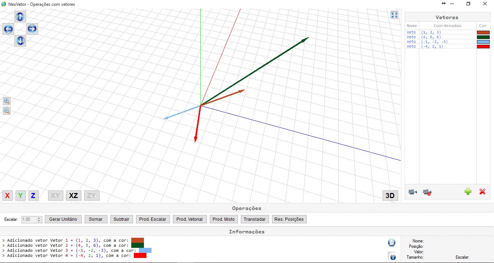Rotate the view up with the up arrow
The height and width of the screenshot is (263, 494).
coord(20,17)
